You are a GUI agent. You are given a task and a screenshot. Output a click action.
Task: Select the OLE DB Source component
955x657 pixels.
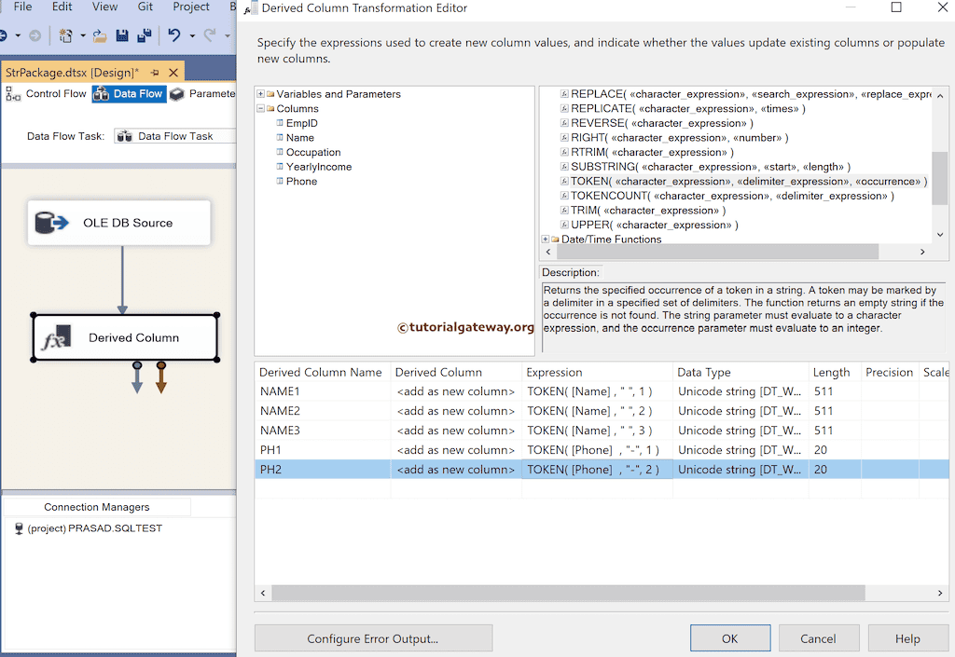[x=118, y=223]
